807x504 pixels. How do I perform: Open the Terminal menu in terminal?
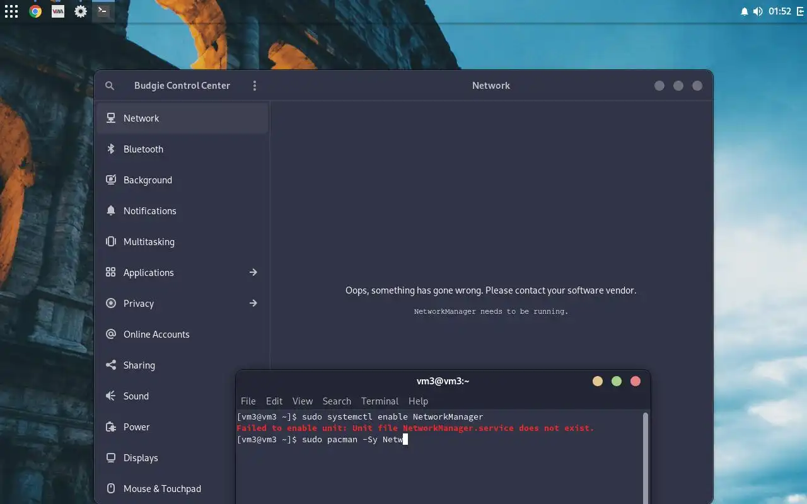coord(380,401)
